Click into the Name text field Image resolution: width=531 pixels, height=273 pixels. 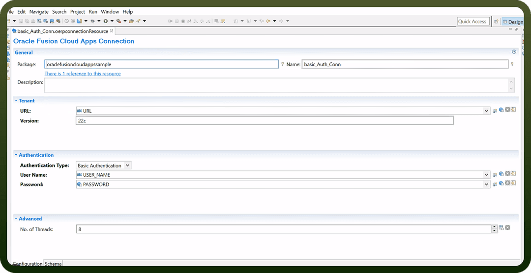pyautogui.click(x=405, y=64)
